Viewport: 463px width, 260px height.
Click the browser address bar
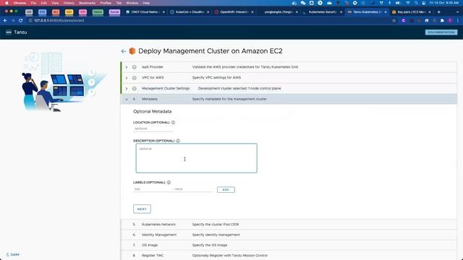[x=207, y=20]
